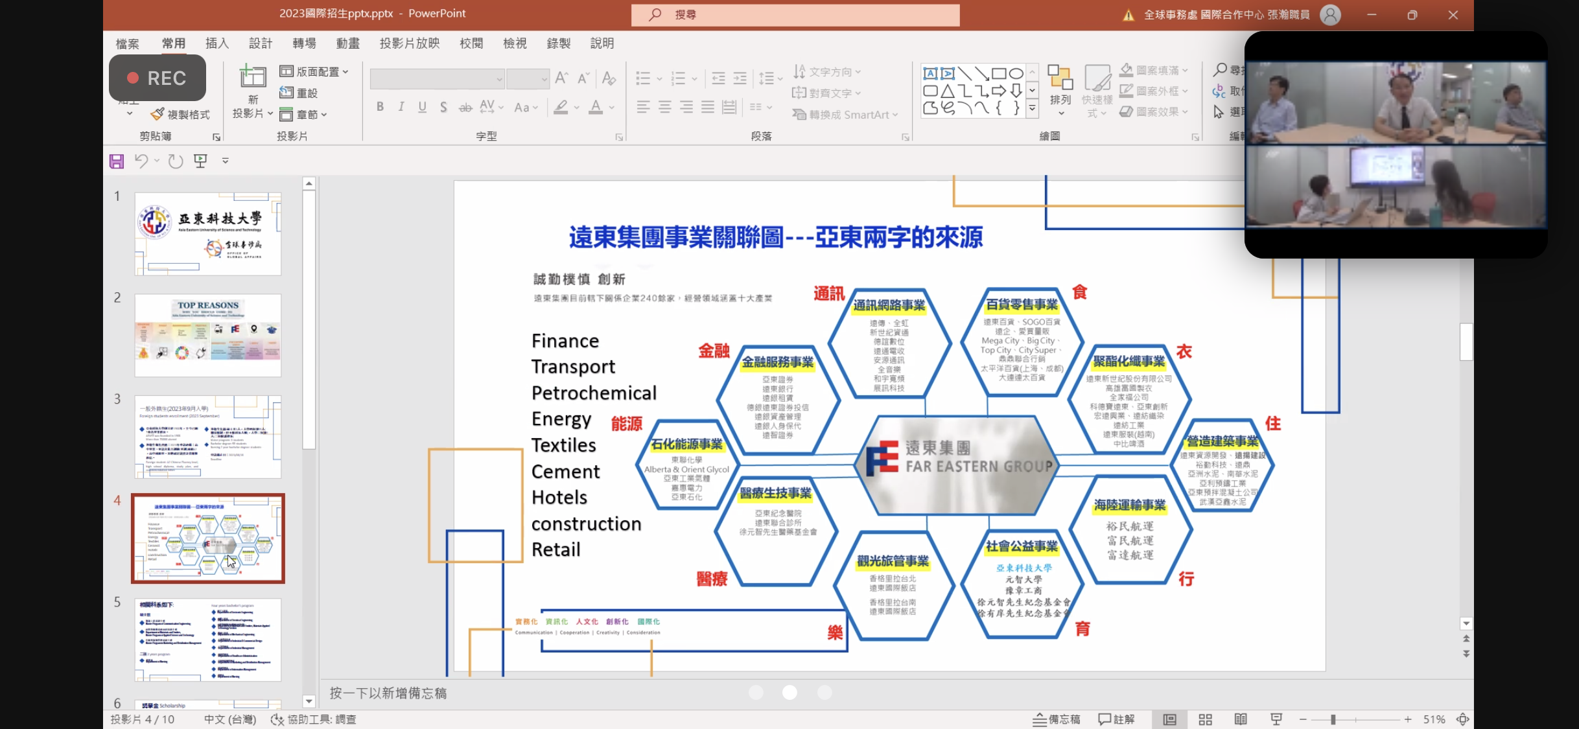Click Text Direction button
Image resolution: width=1579 pixels, height=729 pixels.
[x=827, y=71]
